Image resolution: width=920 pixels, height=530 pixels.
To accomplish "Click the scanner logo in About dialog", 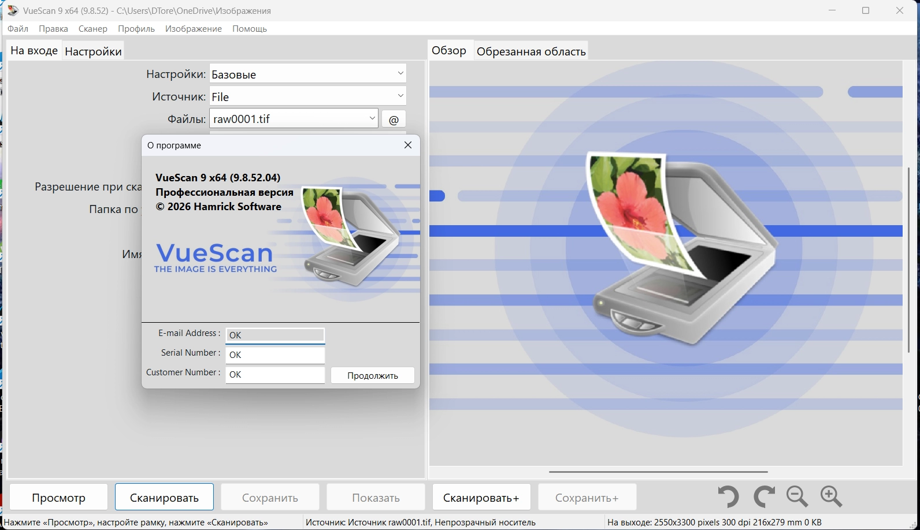I will [353, 237].
